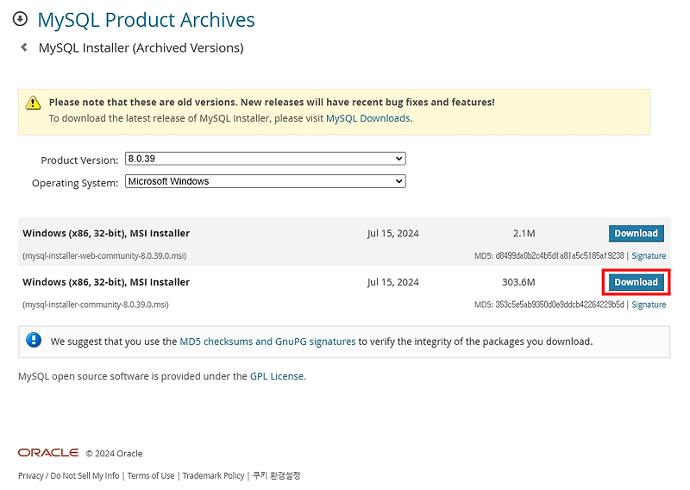Open Signature link for web installer
The width and height of the screenshot is (690, 490).
point(649,256)
